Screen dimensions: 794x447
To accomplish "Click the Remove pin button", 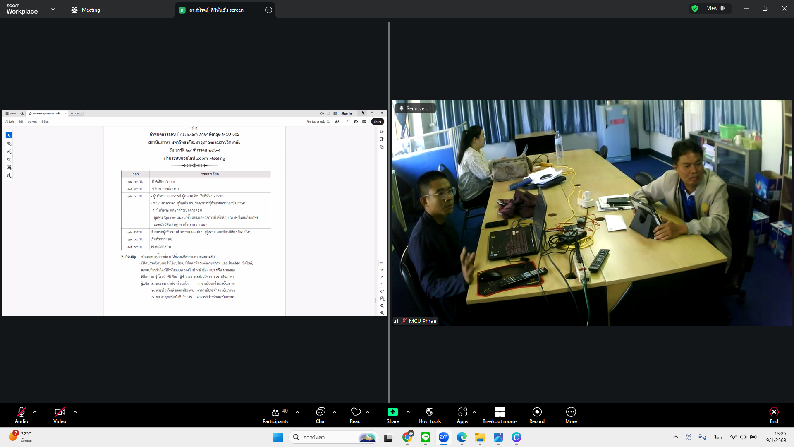I will (416, 108).
